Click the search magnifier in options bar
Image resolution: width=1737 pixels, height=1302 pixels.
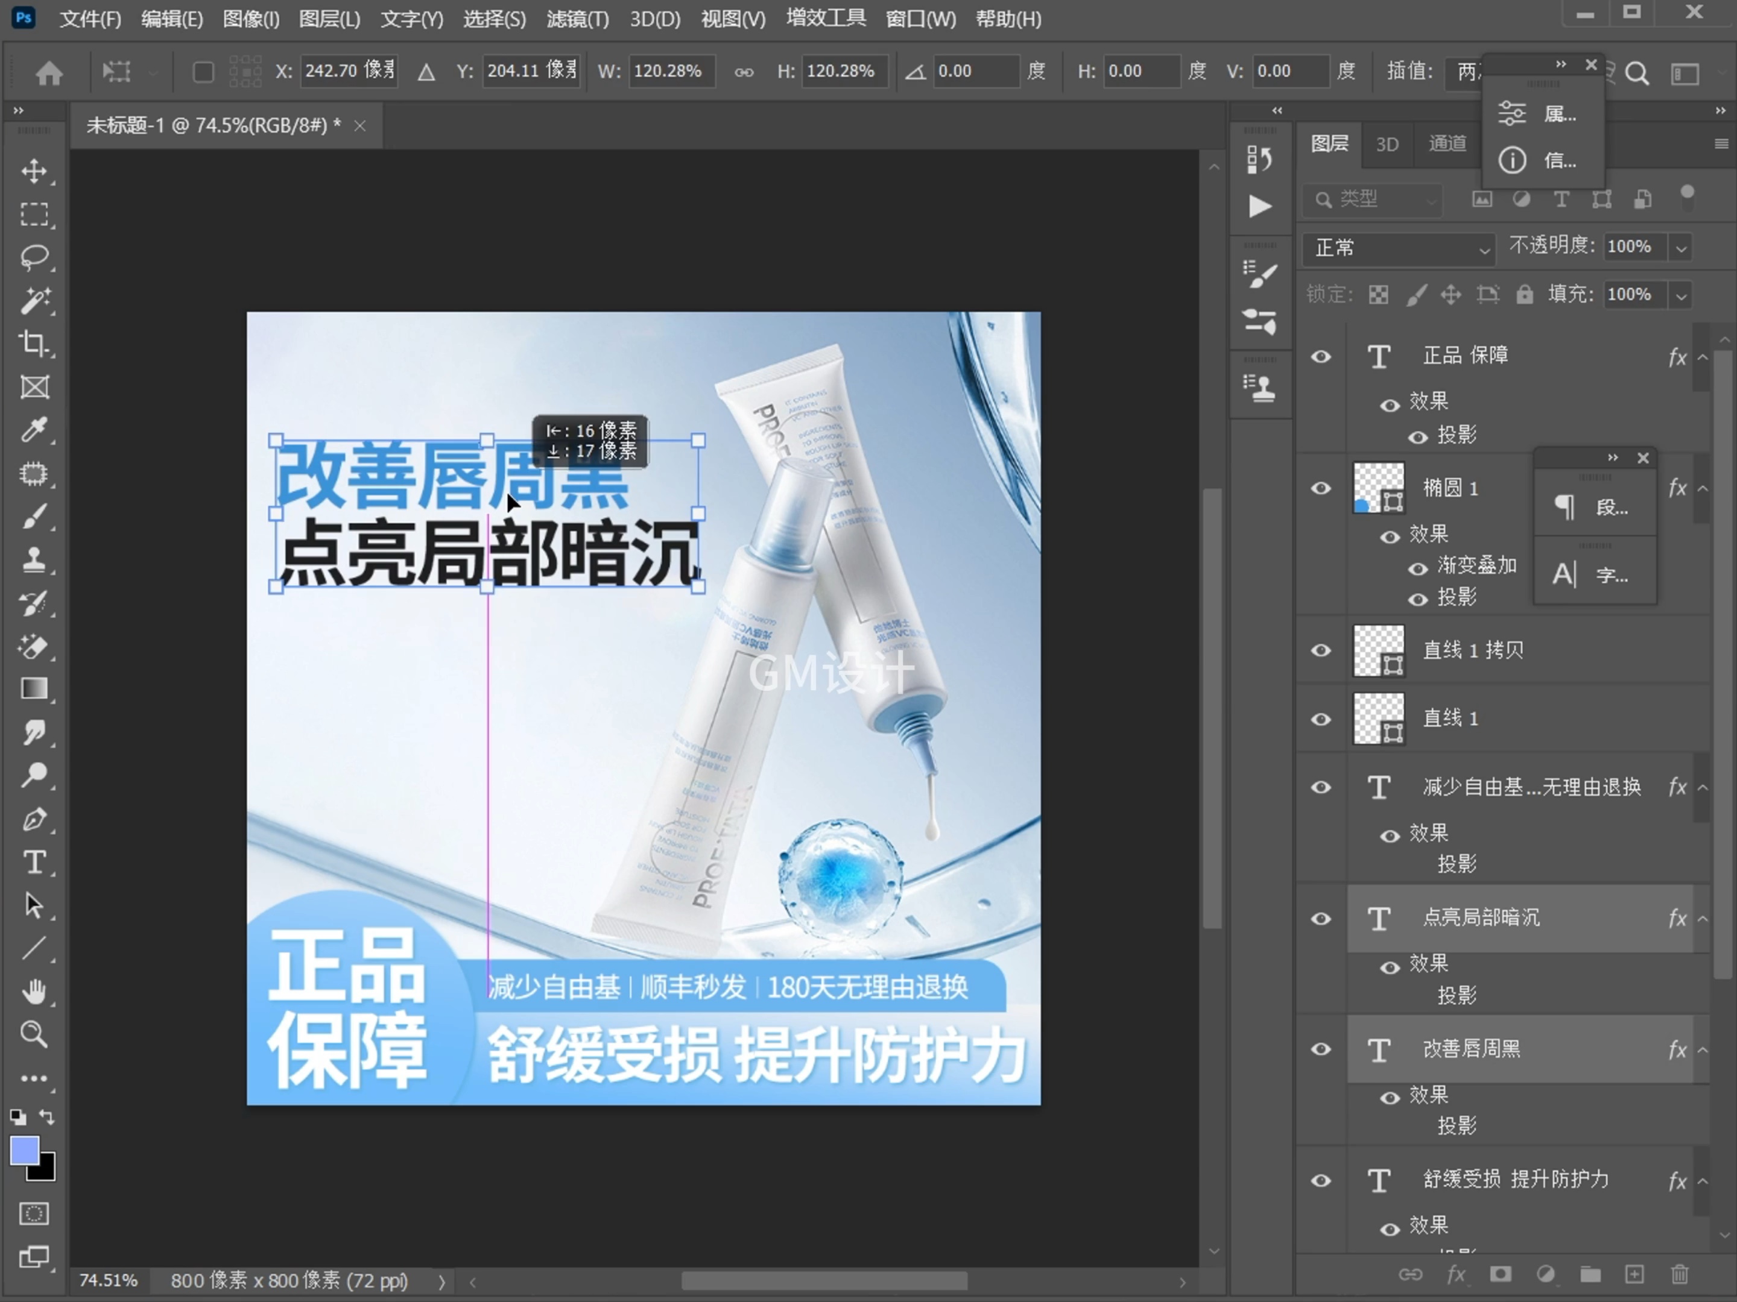[x=1636, y=73]
